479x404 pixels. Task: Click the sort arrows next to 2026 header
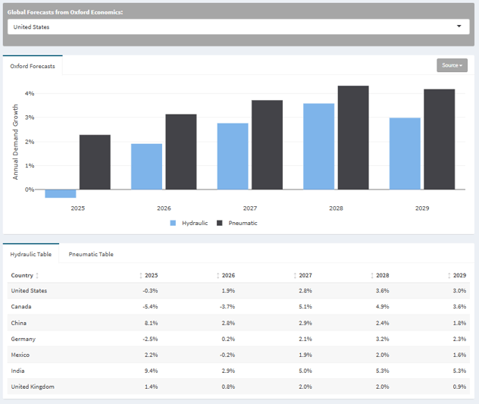[x=218, y=275]
